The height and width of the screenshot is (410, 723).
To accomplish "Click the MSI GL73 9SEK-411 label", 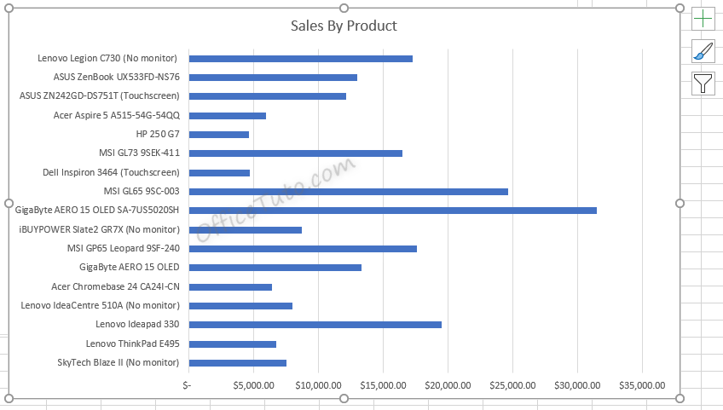I will (139, 153).
